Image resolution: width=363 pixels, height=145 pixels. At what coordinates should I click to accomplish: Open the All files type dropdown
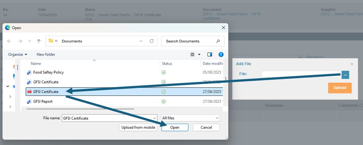(191, 118)
